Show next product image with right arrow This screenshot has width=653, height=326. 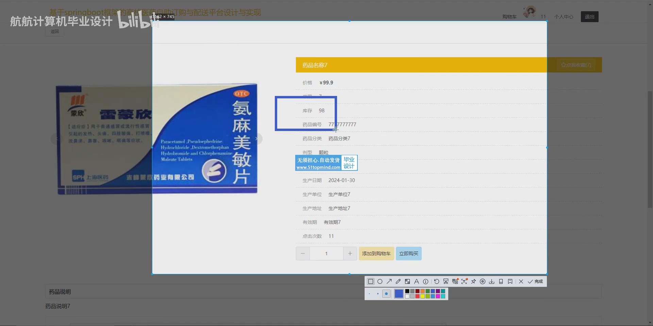(256, 139)
